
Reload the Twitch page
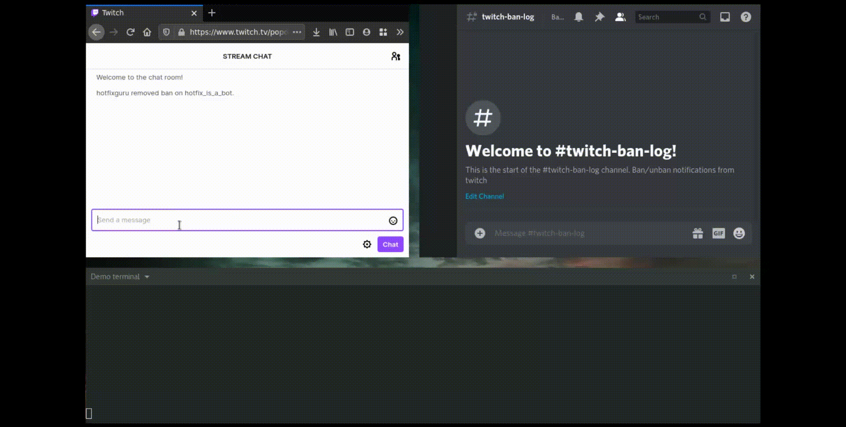pos(130,32)
